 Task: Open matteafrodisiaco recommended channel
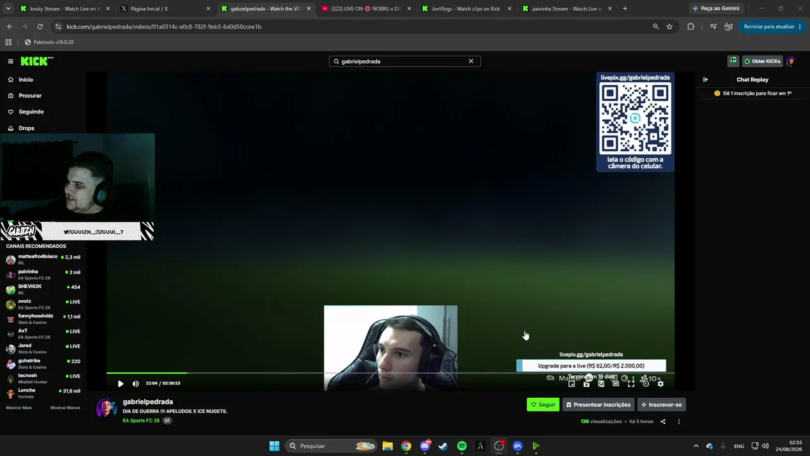[x=43, y=259]
